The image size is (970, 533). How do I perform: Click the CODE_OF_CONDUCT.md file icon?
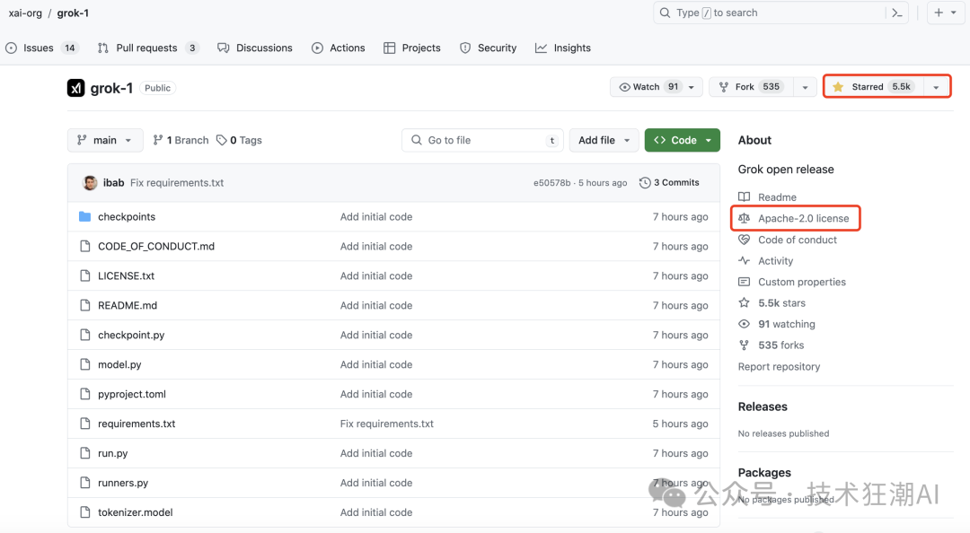[x=84, y=246]
